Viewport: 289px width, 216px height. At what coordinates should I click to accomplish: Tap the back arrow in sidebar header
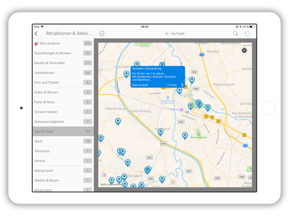pyautogui.click(x=36, y=33)
